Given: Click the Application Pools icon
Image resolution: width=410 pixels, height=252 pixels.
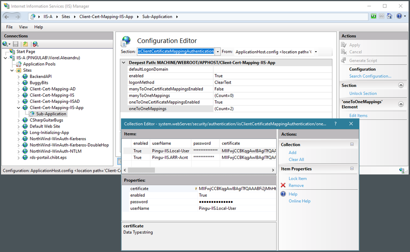Looking at the screenshot, I should [19, 64].
